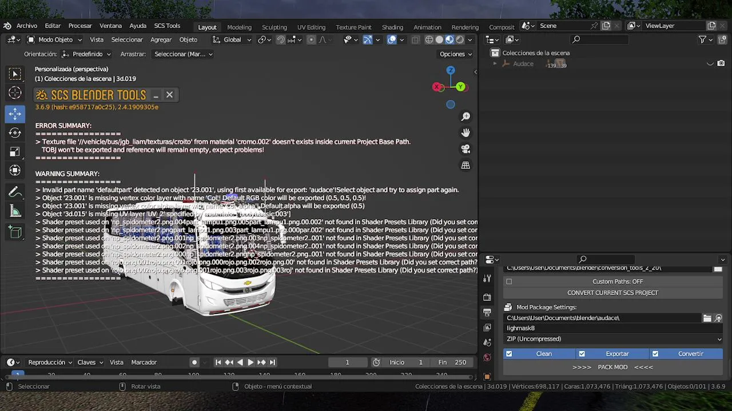This screenshot has width=732, height=411.
Task: Open the Agregar menu in viewport header
Action: (x=161, y=39)
